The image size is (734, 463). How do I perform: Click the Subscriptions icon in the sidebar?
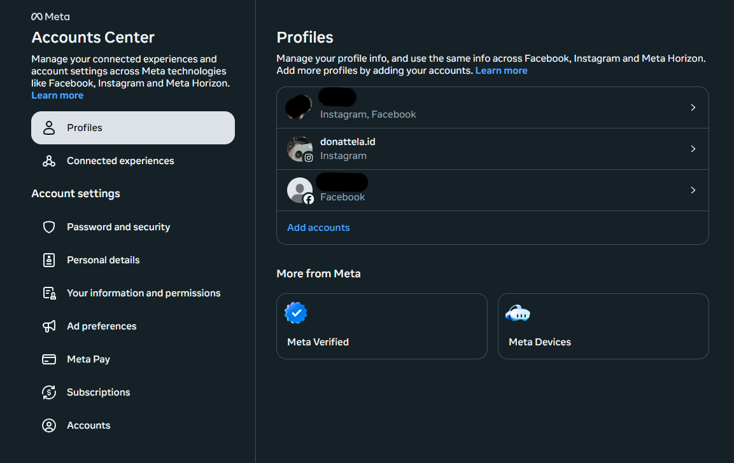(x=49, y=392)
